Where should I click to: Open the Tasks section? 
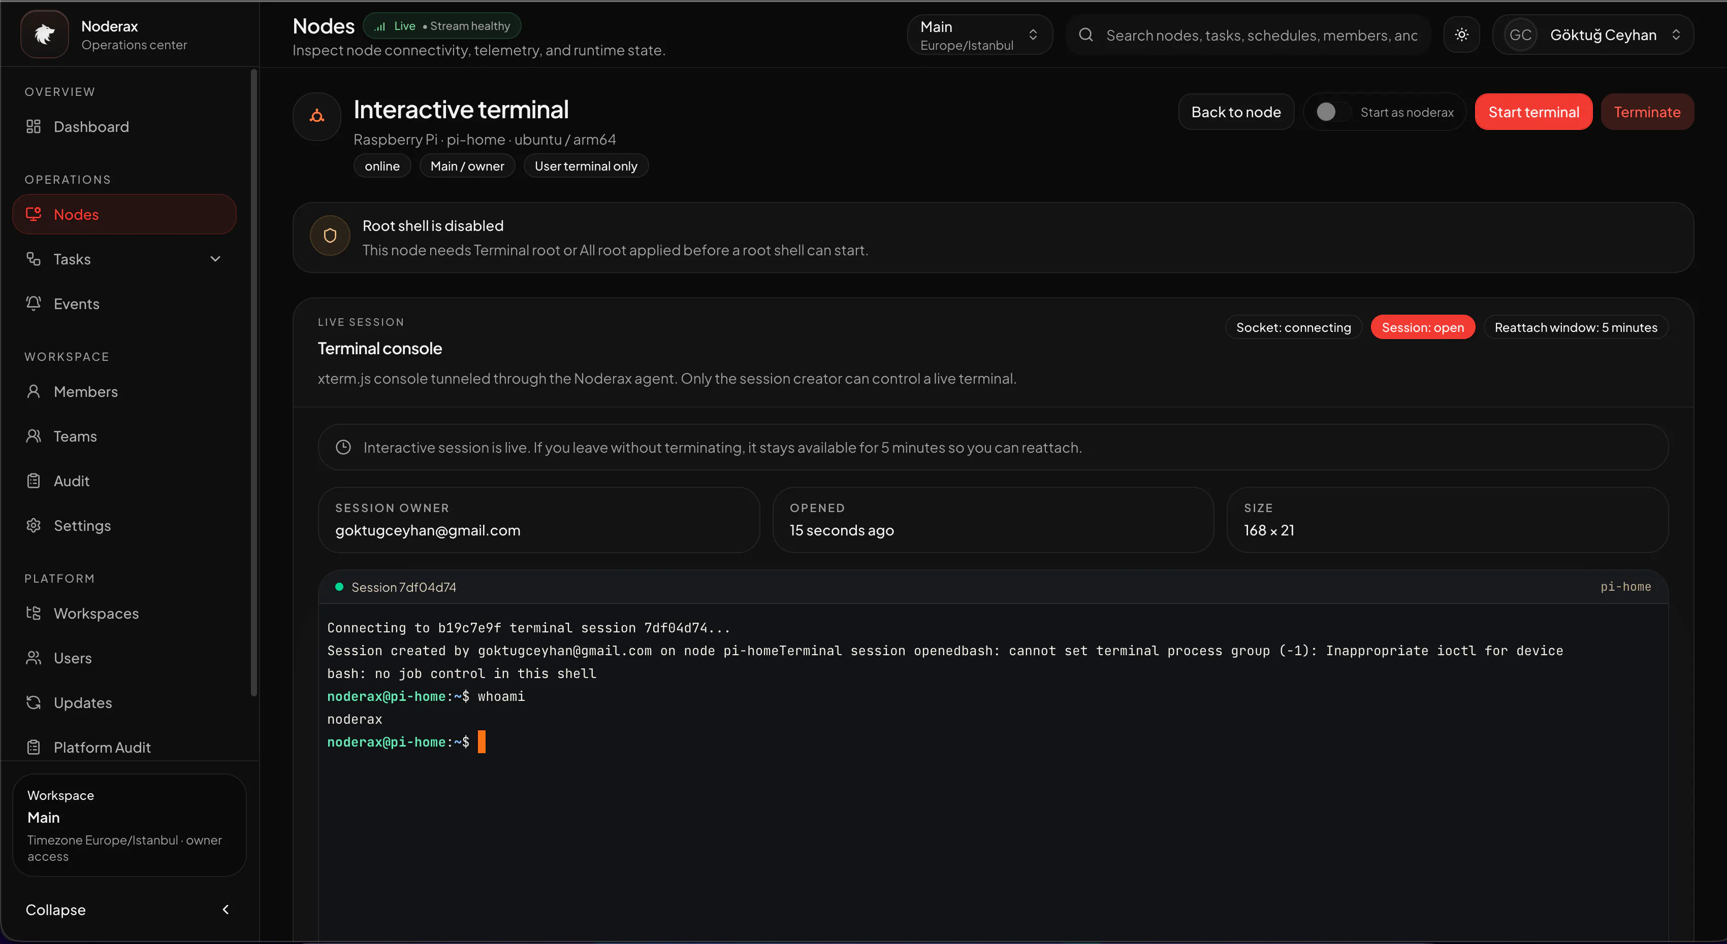(x=124, y=259)
